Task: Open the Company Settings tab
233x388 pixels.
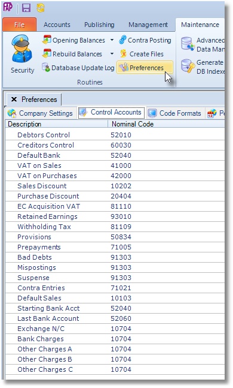Action: click(40, 113)
